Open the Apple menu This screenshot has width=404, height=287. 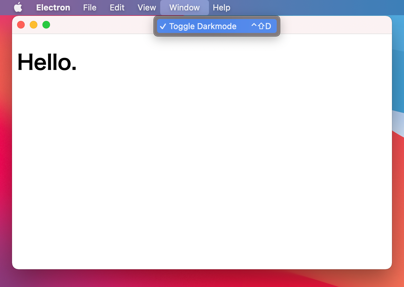[x=18, y=7]
